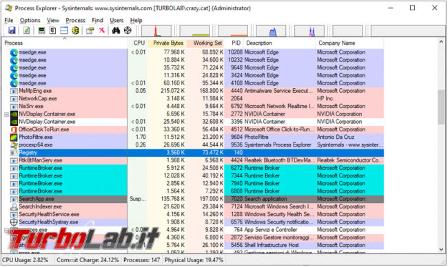
Task: Click the blue I/O mini graph
Action: pos(271,31)
